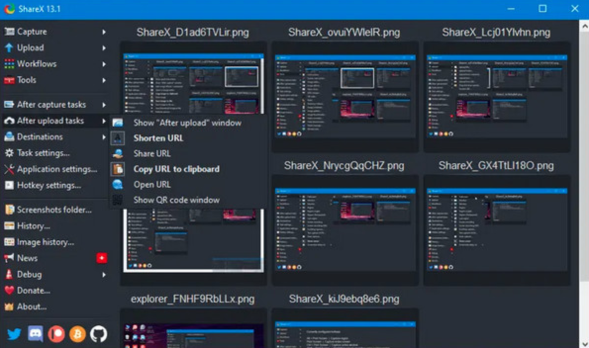589x348 pixels.
Task: Click the Open URL globe icon
Action: pyautogui.click(x=118, y=184)
